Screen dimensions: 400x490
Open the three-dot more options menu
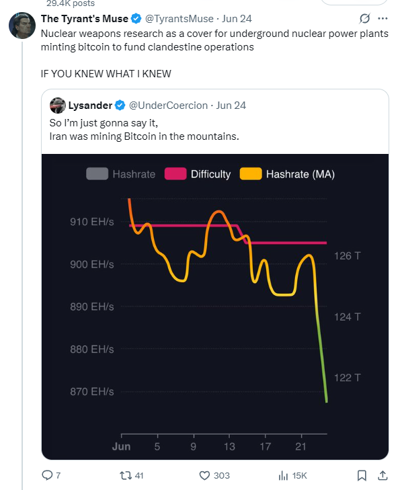click(x=383, y=19)
